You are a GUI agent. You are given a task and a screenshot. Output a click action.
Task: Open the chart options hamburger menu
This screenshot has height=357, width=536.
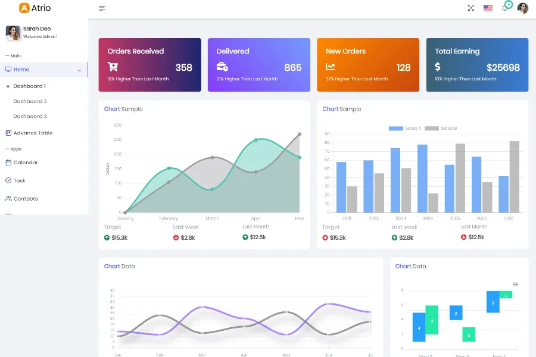(515, 284)
